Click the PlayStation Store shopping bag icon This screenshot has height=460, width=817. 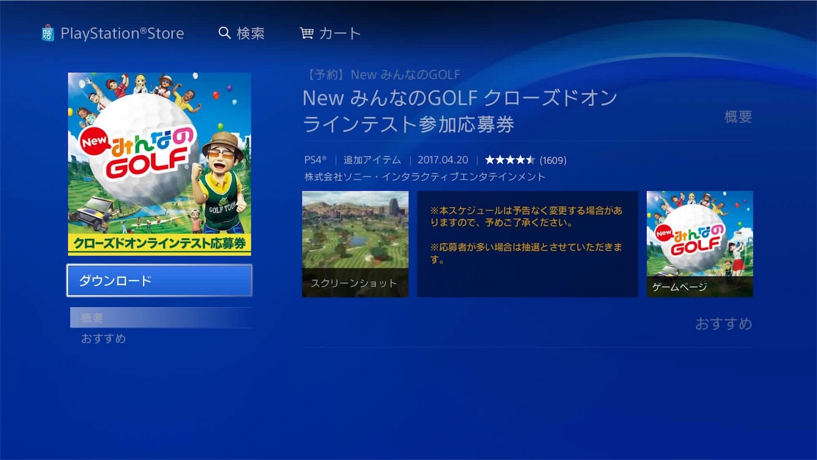click(x=48, y=33)
